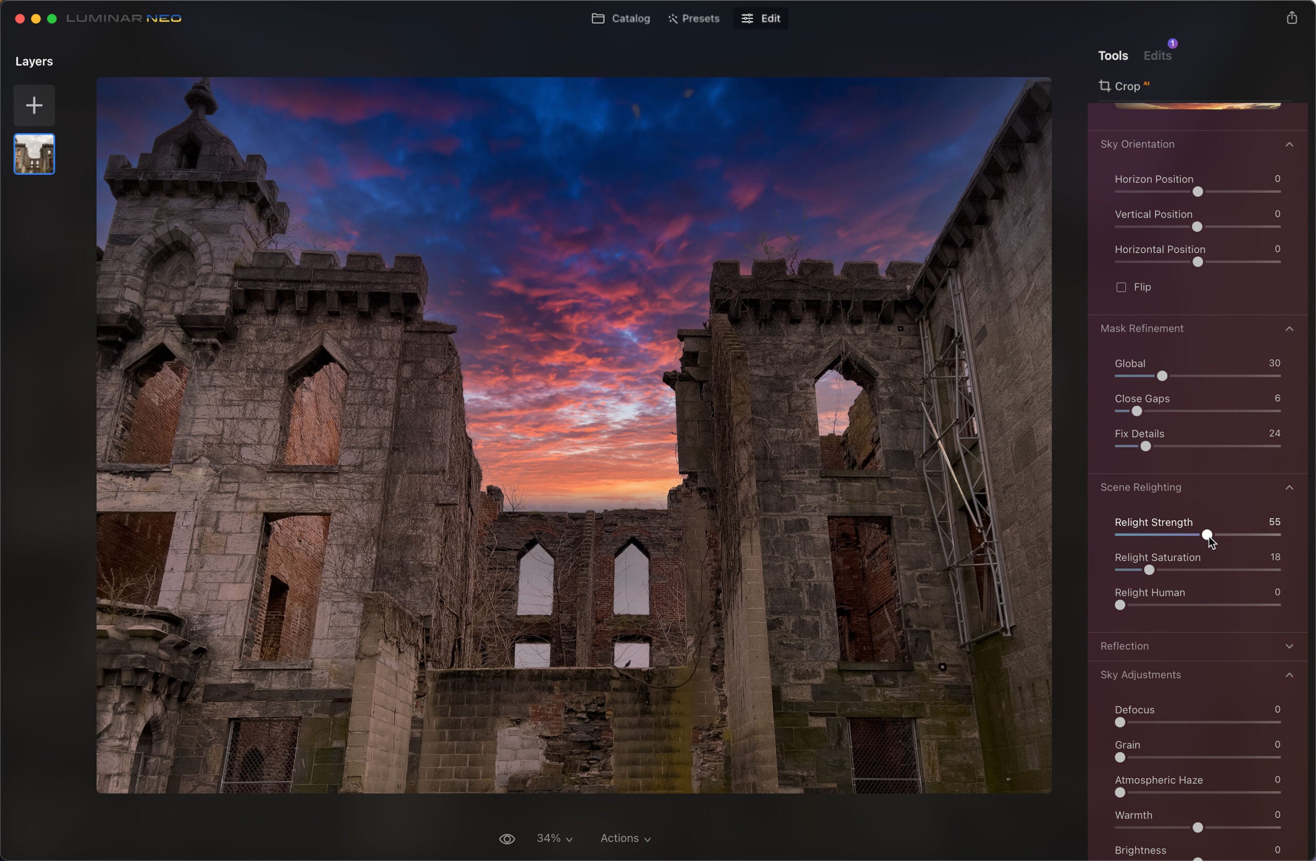This screenshot has width=1316, height=861.
Task: Collapse the Scene Relighting section
Action: pyautogui.click(x=1290, y=487)
